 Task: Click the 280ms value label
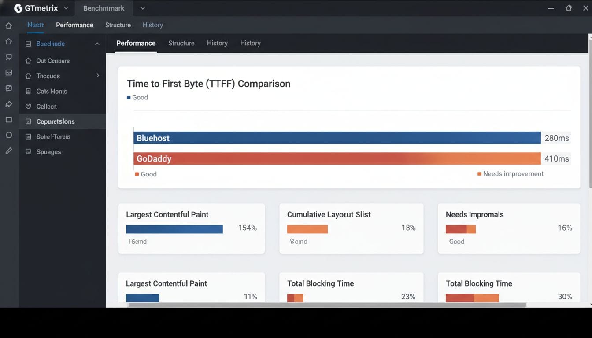pos(557,138)
